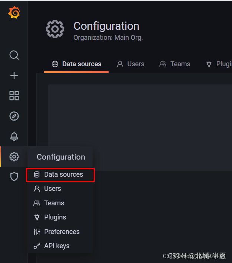This screenshot has width=232, height=263.
Task: Switch to the Data sources tab
Action: 77,64
